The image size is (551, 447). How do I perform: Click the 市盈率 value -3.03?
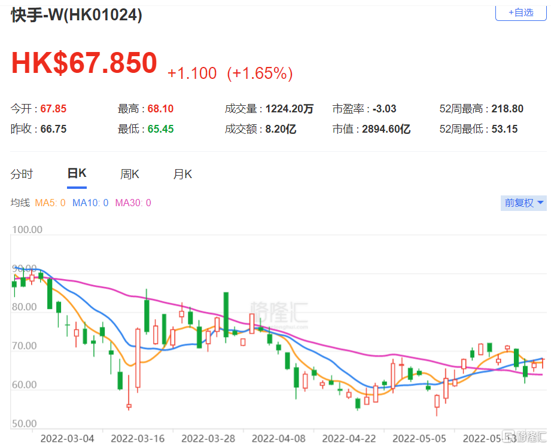point(385,109)
